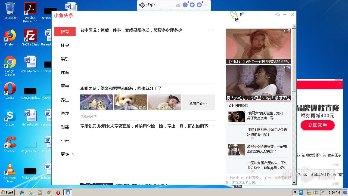
Task: Open the media player taskbar icon
Action: [x=40, y=192]
